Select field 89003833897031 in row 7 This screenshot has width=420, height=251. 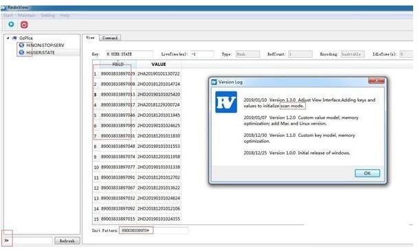pyautogui.click(x=118, y=135)
